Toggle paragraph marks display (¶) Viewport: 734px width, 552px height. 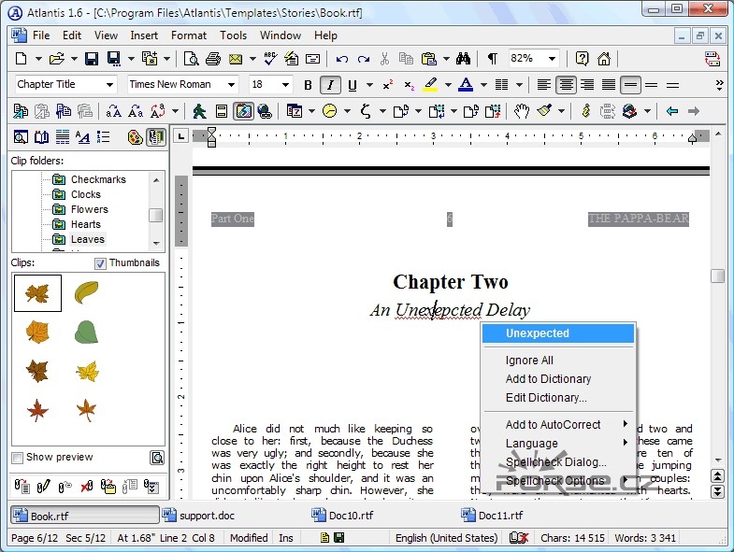[492, 59]
